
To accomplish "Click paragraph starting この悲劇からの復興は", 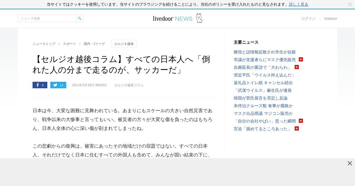I will (x=122, y=151).
